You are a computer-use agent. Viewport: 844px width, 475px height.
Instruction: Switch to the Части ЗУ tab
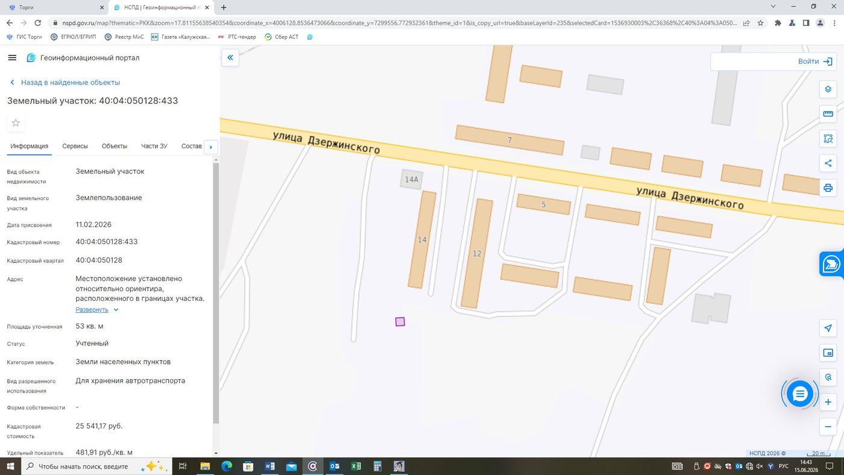pos(154,146)
